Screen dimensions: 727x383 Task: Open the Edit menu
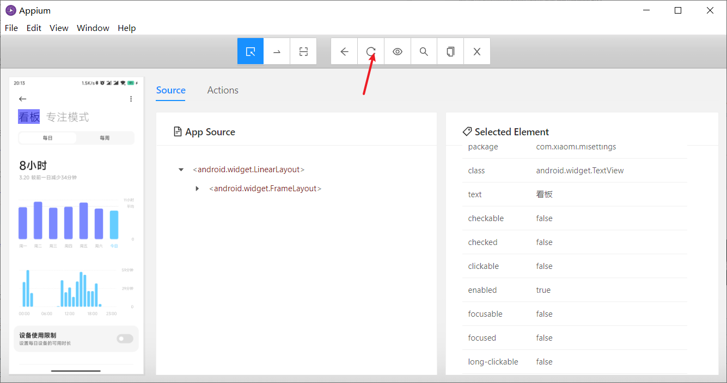34,28
